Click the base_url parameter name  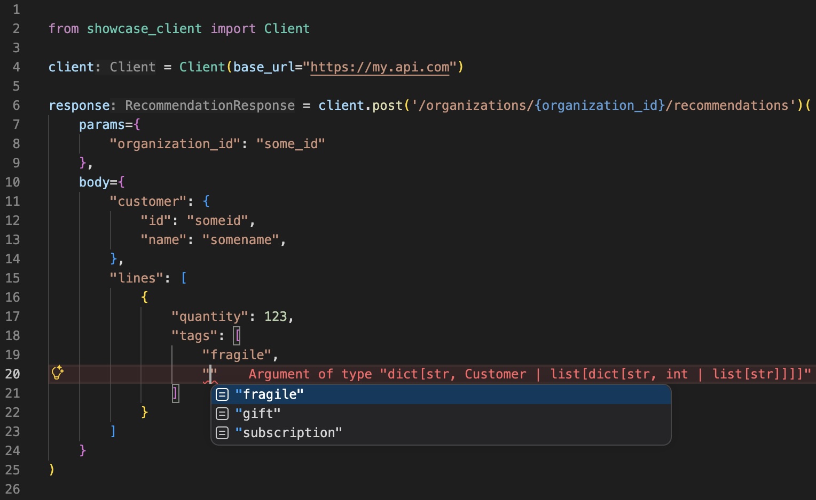coord(264,67)
